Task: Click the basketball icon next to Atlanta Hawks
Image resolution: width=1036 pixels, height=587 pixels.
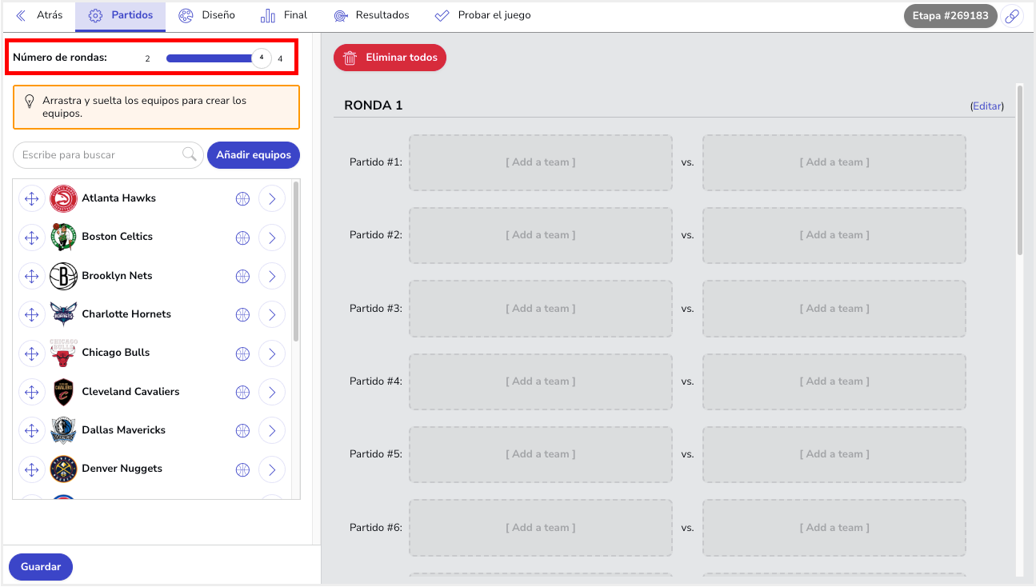Action: [243, 199]
